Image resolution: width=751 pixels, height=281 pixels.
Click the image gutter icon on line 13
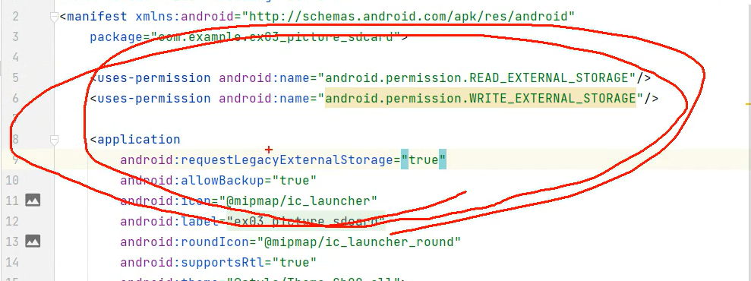[33, 242]
